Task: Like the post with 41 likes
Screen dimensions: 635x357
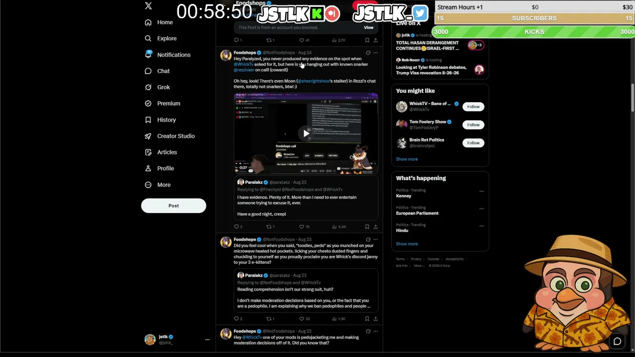Action: click(x=302, y=40)
